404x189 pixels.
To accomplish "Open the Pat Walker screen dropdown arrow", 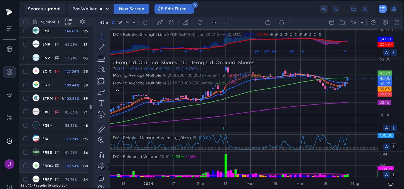I will tap(107, 9).
